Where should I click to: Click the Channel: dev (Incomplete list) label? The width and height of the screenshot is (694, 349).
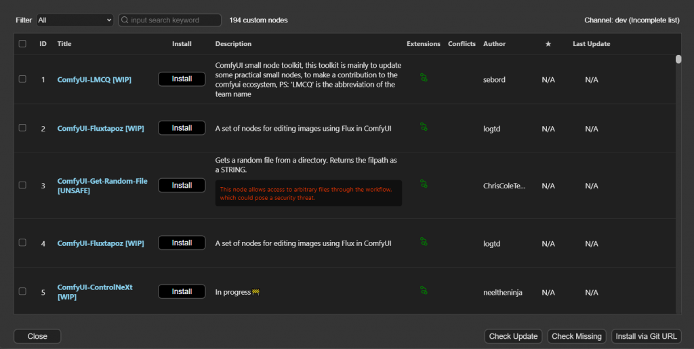632,20
